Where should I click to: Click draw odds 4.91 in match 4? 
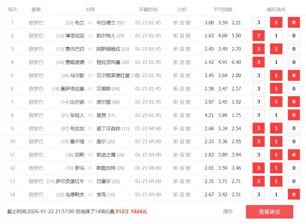point(223,63)
